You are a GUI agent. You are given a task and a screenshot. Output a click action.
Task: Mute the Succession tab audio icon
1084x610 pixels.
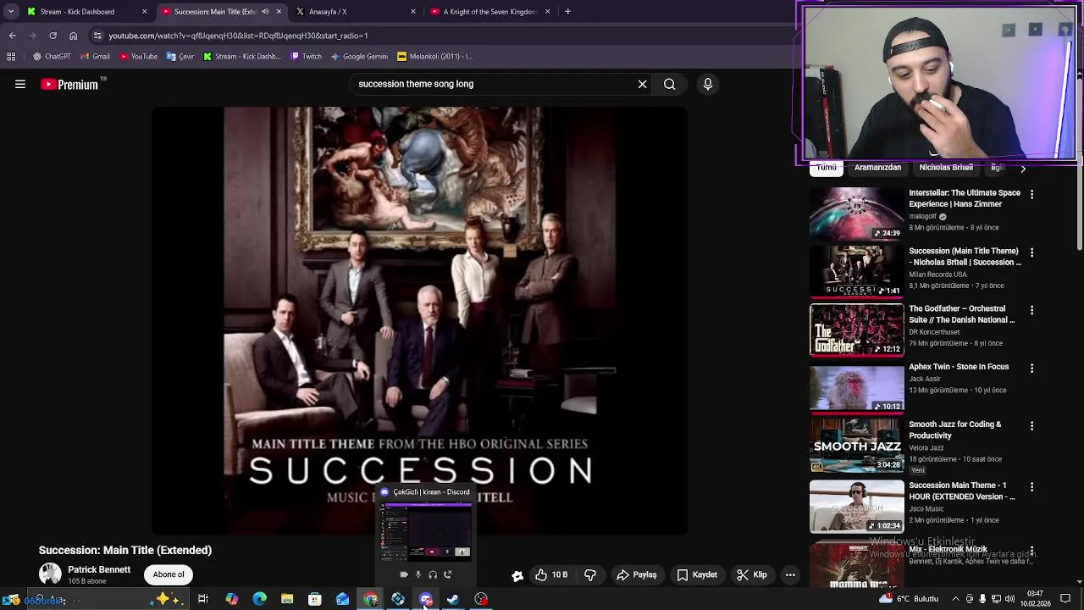pos(266,12)
